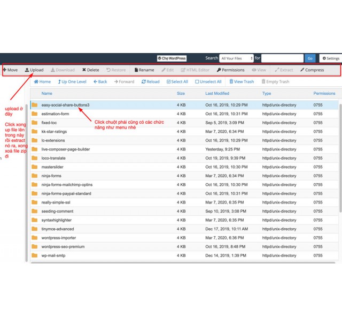Viewport: 342px width, 316px height.
Task: Select the syntaxhighlighter folder name
Action: coord(57,220)
